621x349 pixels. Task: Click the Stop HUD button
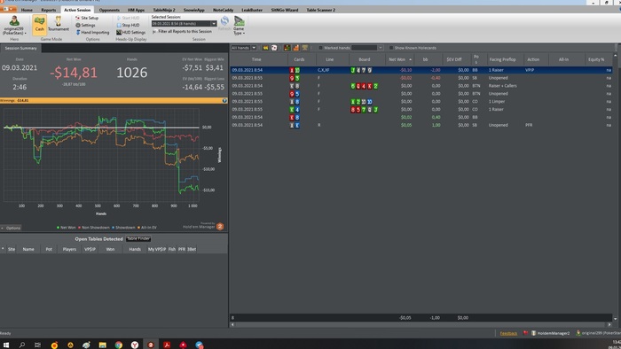click(128, 25)
